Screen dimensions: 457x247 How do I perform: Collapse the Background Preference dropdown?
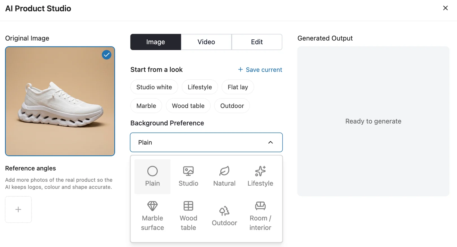(x=206, y=142)
